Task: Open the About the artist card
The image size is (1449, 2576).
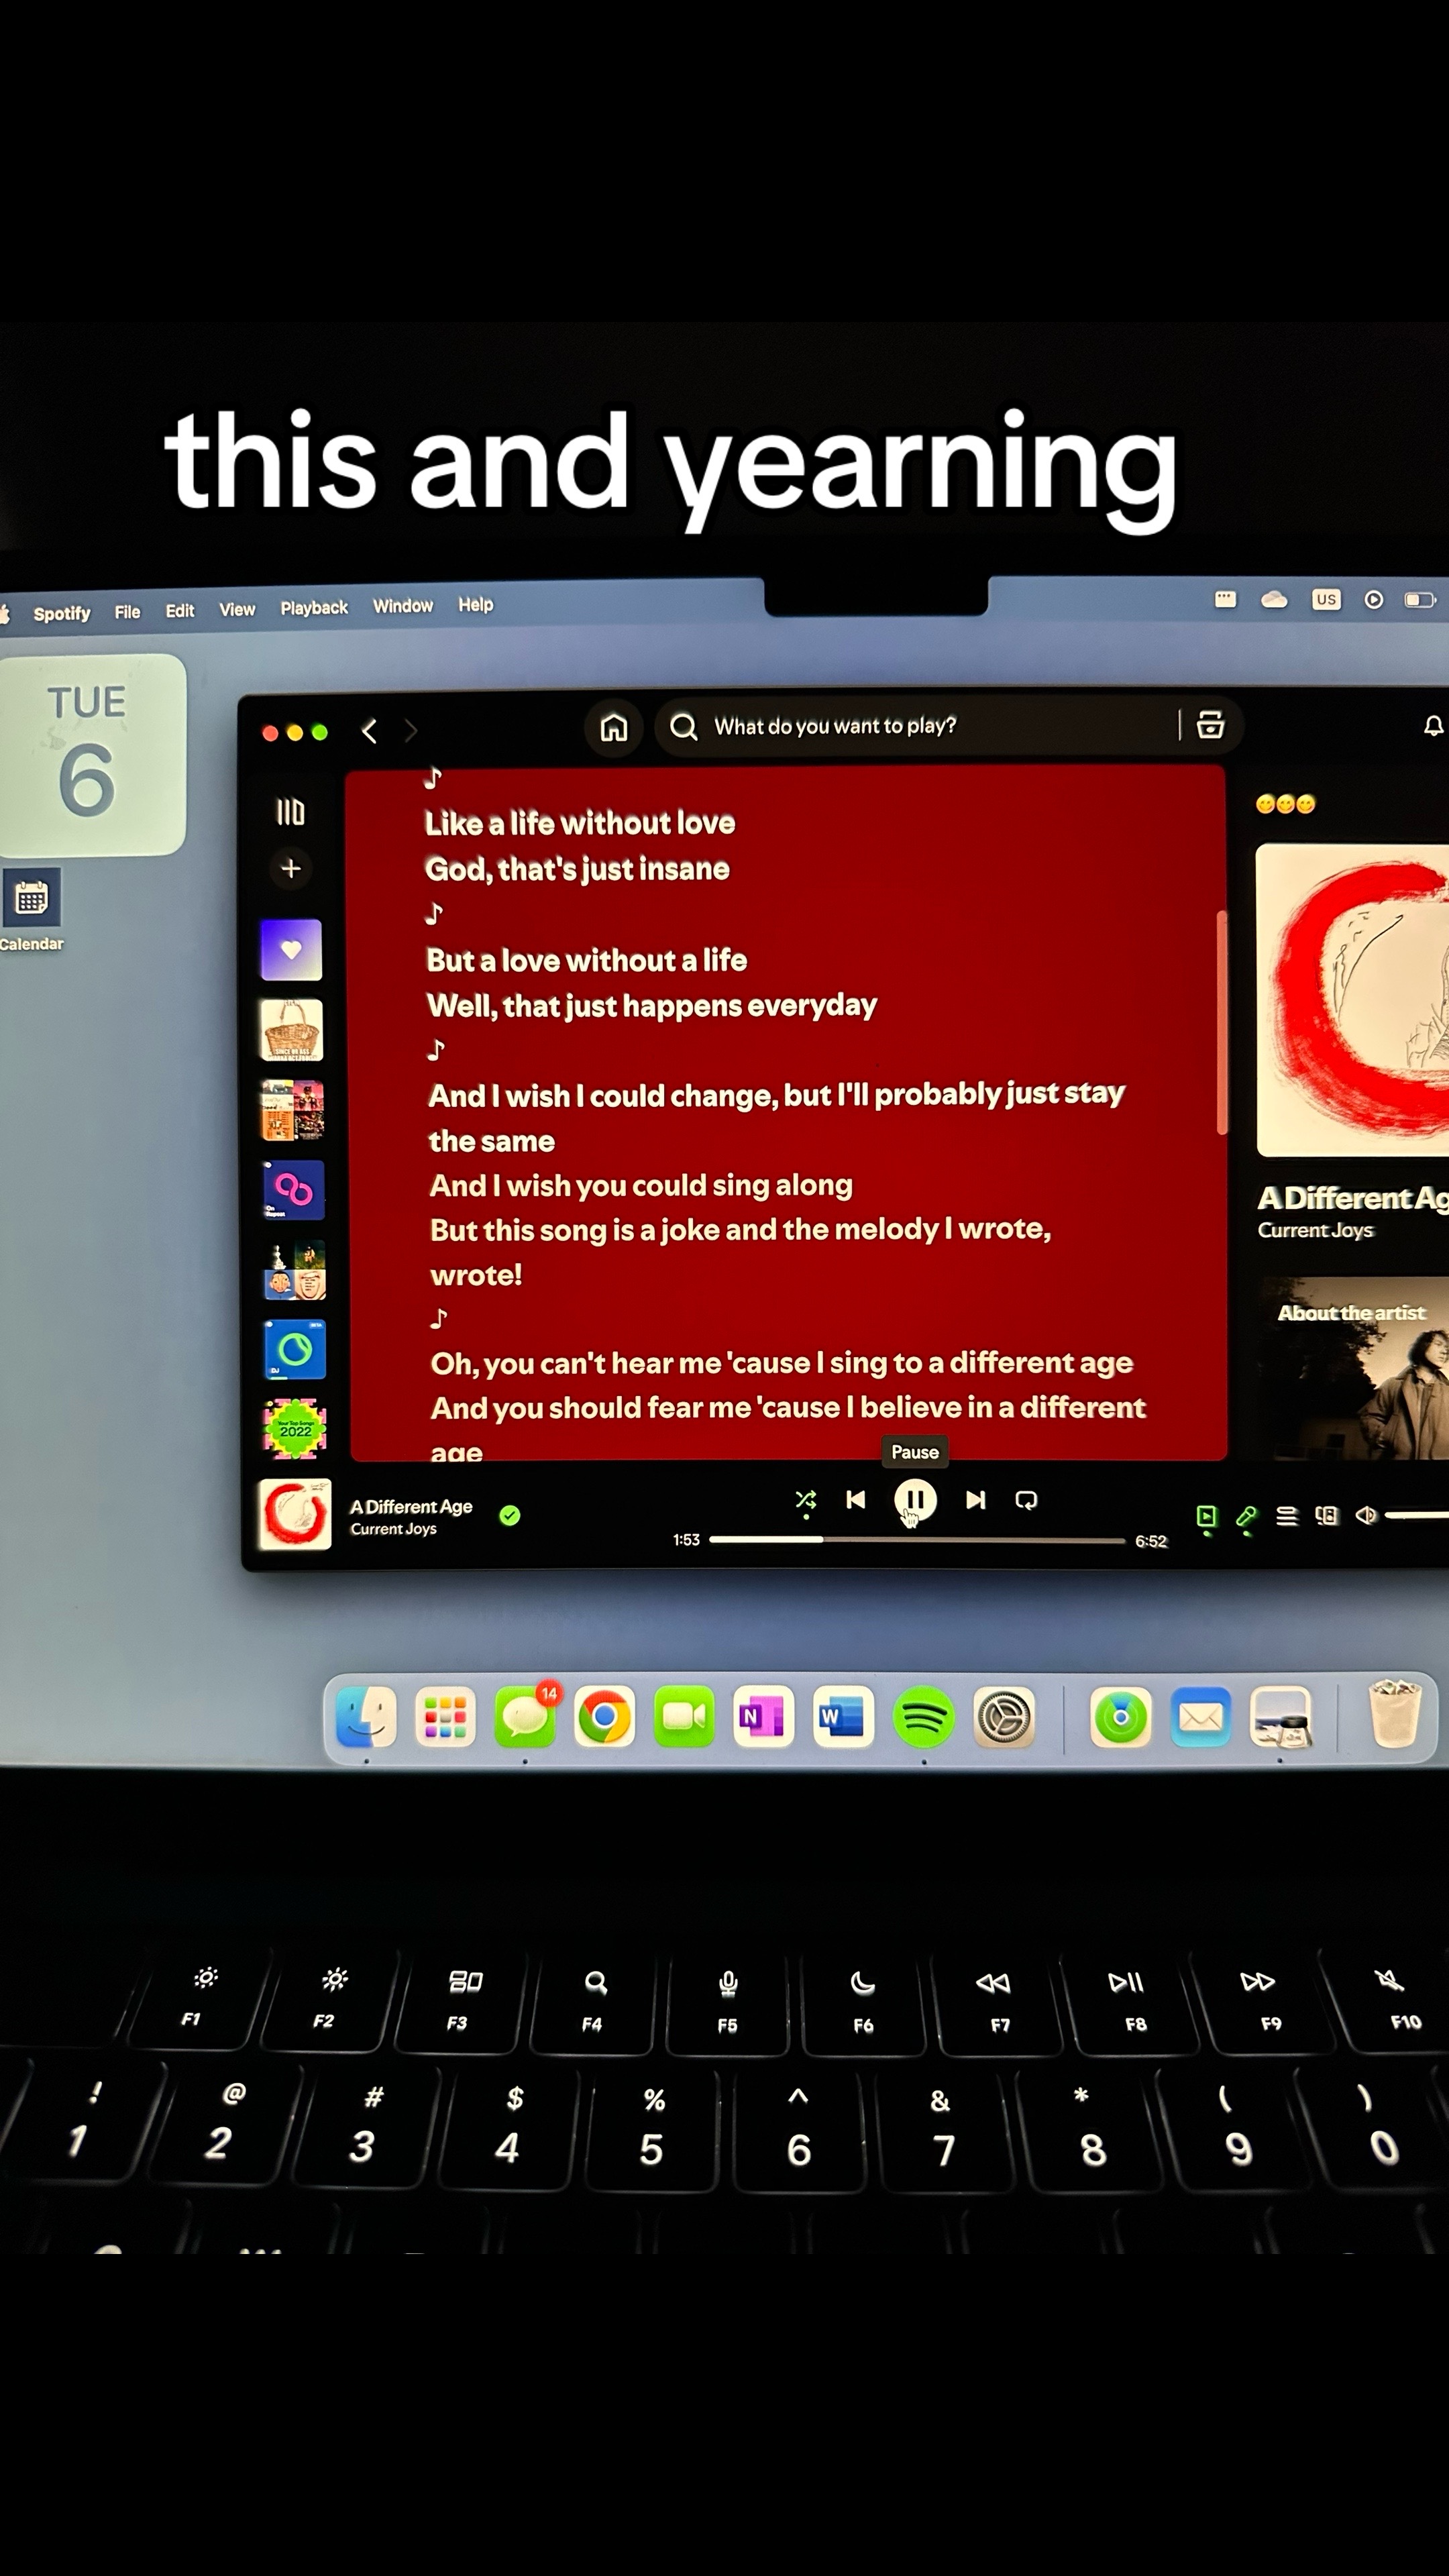Action: click(1353, 1368)
